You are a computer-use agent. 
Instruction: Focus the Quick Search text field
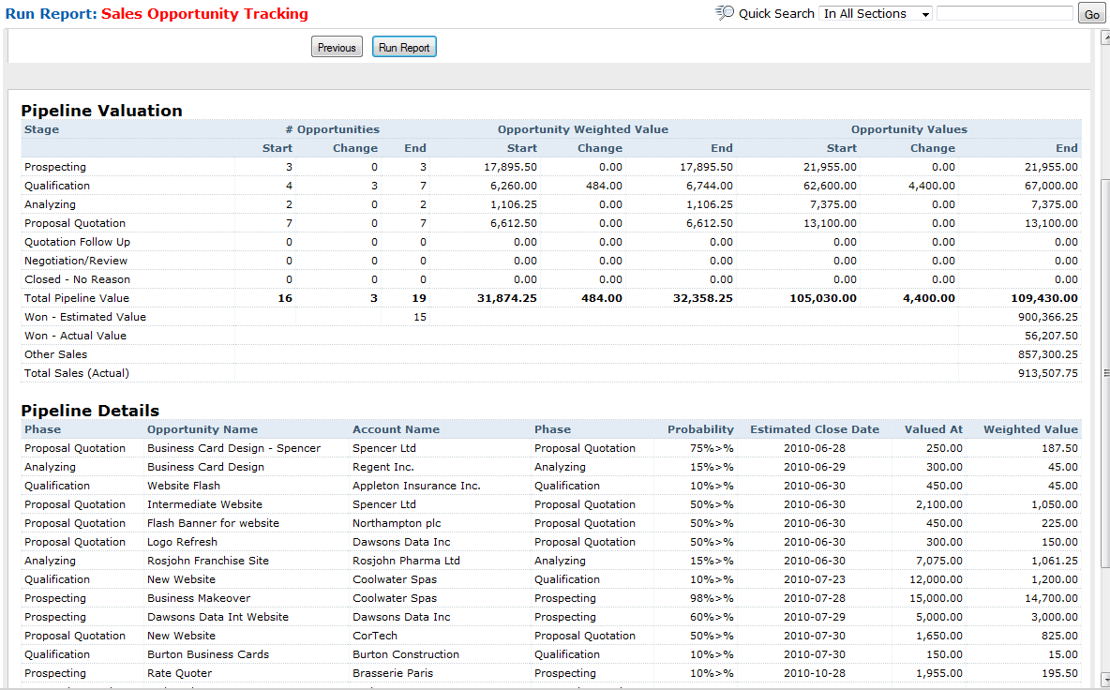point(1004,13)
